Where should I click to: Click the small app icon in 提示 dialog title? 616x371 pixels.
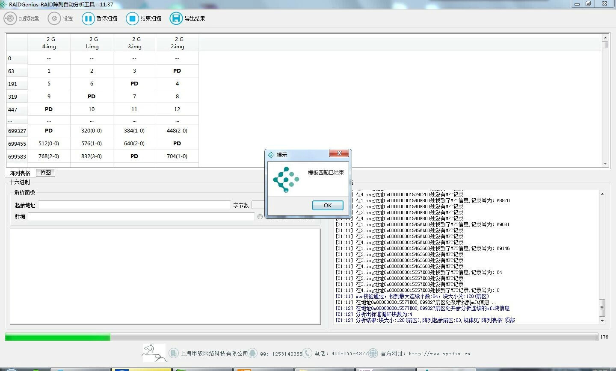[271, 155]
